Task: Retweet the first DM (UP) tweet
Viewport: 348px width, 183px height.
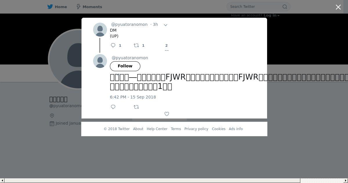Action: 136,45
